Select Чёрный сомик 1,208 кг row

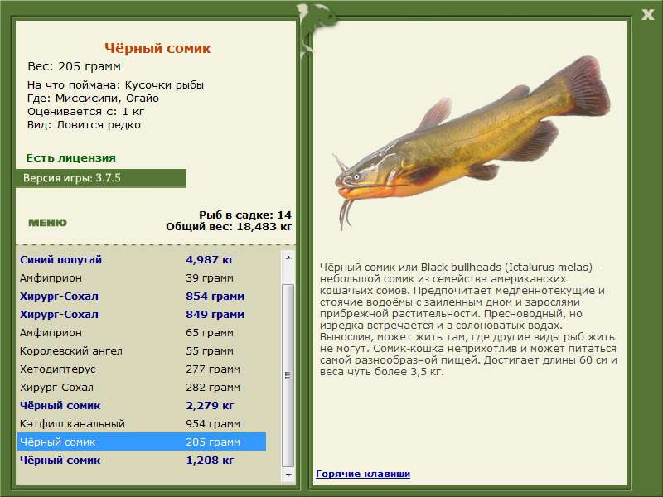pos(142,460)
